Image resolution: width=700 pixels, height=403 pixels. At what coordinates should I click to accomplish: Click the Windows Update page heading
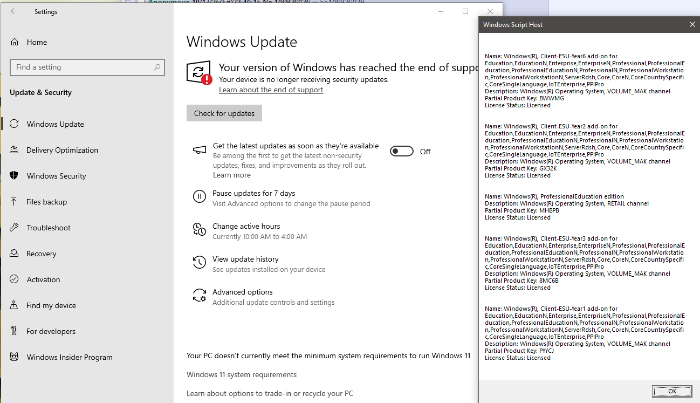point(242,42)
